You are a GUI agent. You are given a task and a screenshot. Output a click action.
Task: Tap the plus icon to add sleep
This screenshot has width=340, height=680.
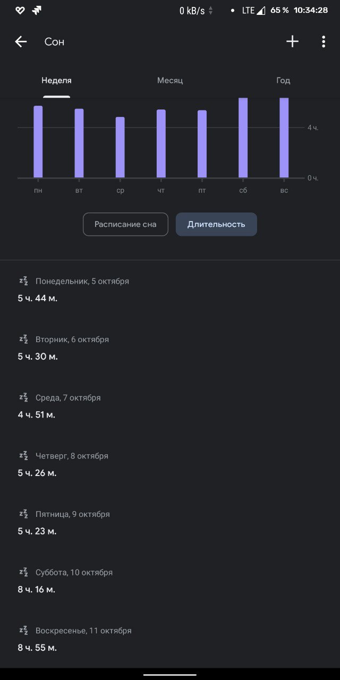click(x=292, y=41)
